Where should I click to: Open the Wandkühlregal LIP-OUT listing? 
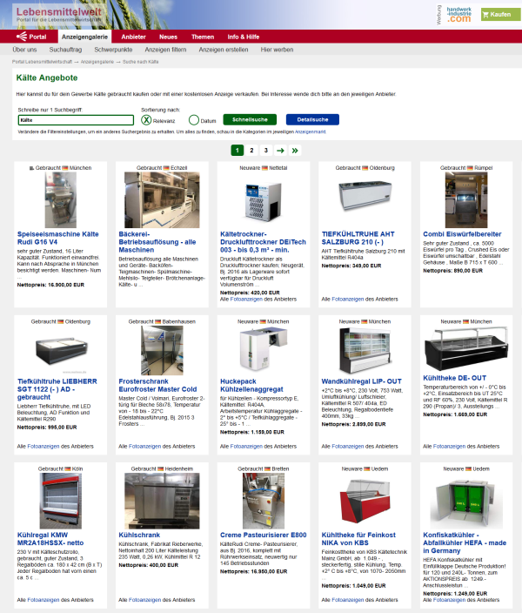pos(361,381)
